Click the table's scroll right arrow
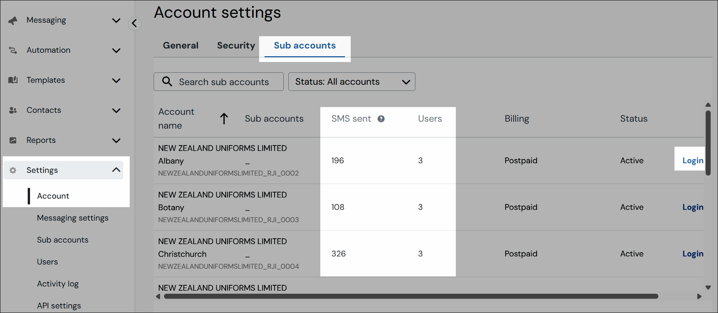The image size is (718, 313). click(x=700, y=296)
